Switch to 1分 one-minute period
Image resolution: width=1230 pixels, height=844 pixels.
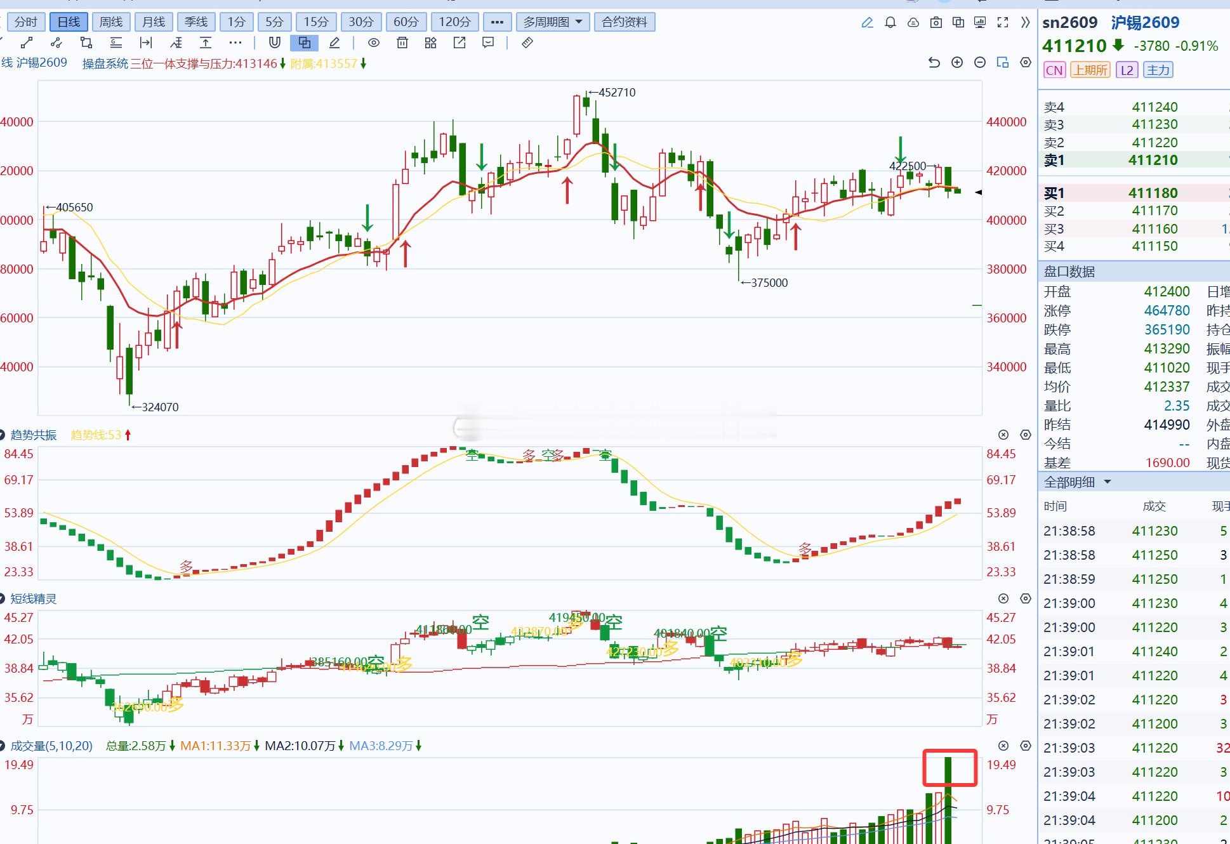(x=236, y=22)
